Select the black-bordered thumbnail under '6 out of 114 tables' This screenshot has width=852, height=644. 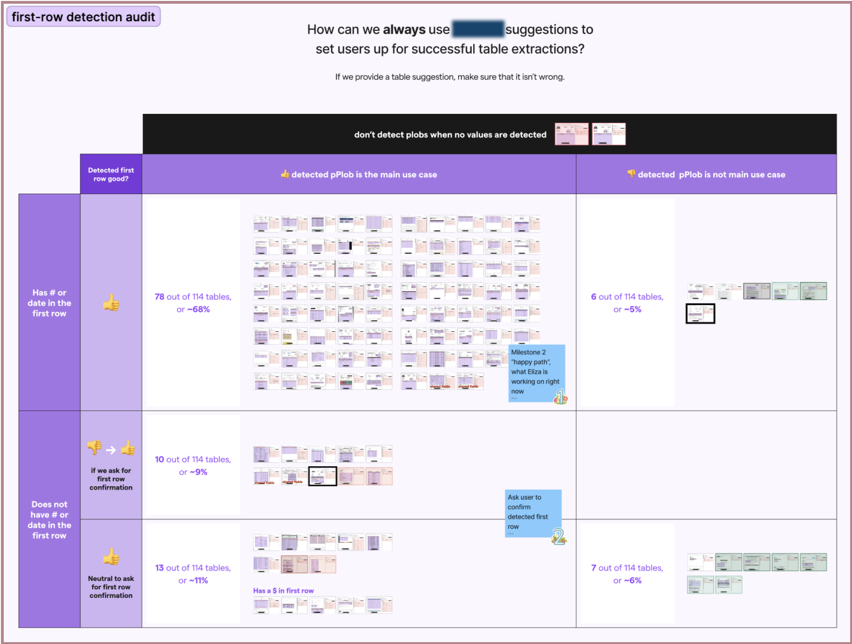700,314
